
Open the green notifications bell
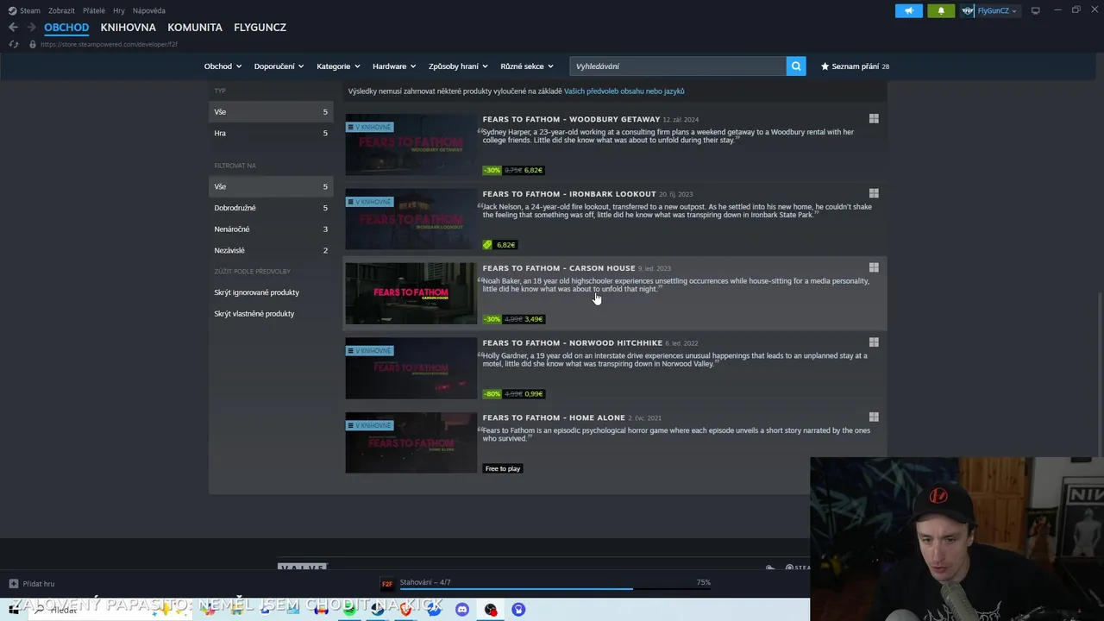click(x=941, y=10)
